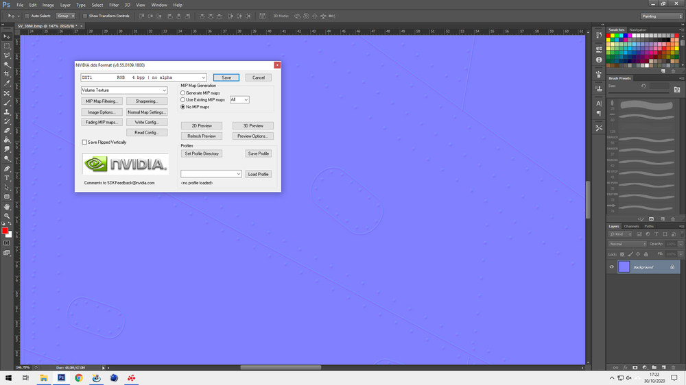Select the Magic Wand tool
Screen dimensions: 686x385
pos(7,64)
